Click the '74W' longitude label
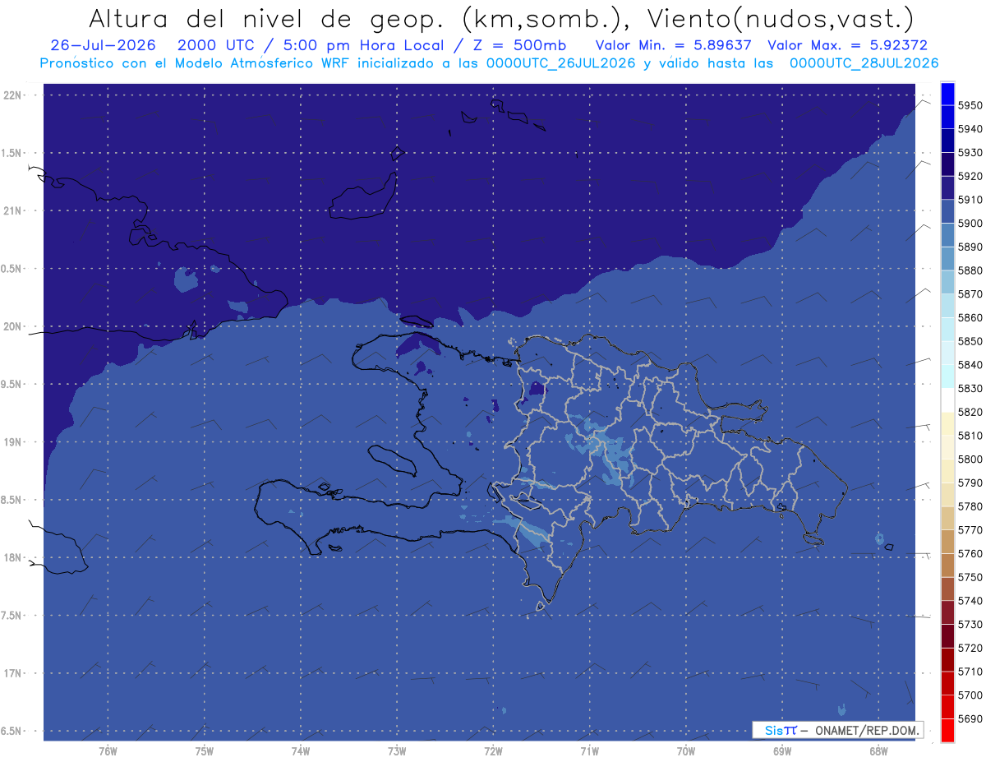The image size is (986, 762). [x=301, y=750]
